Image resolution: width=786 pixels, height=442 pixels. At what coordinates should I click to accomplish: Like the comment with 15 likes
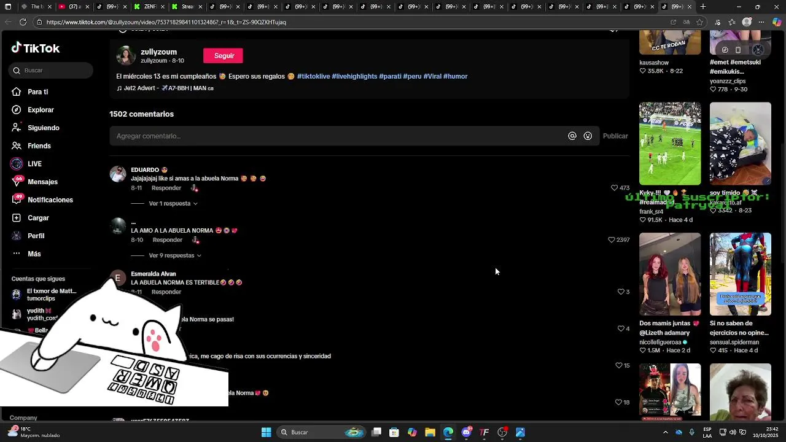618,365
